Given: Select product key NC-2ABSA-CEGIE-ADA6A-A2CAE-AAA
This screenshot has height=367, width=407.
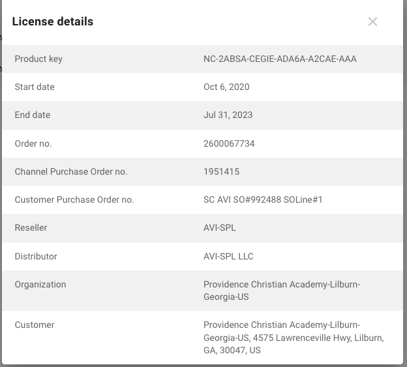Looking at the screenshot, I should (280, 59).
